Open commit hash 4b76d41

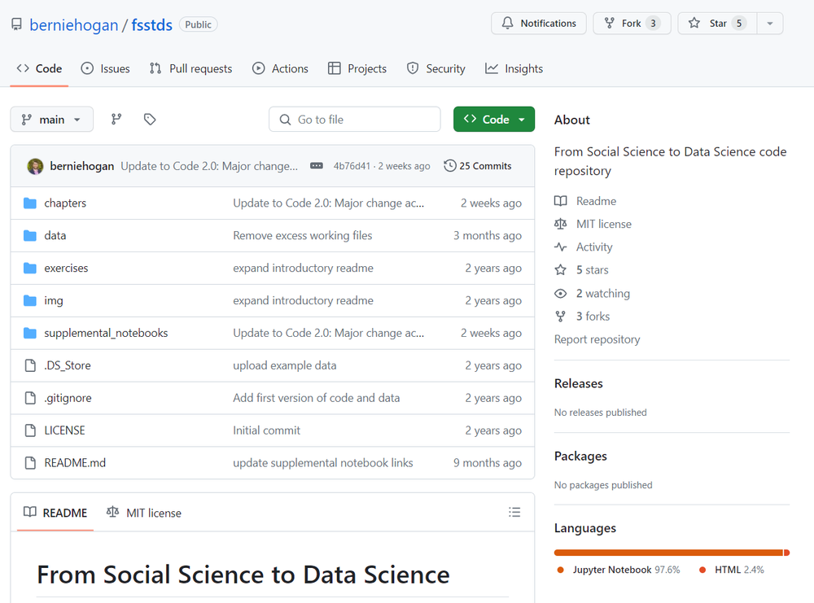[x=352, y=166]
